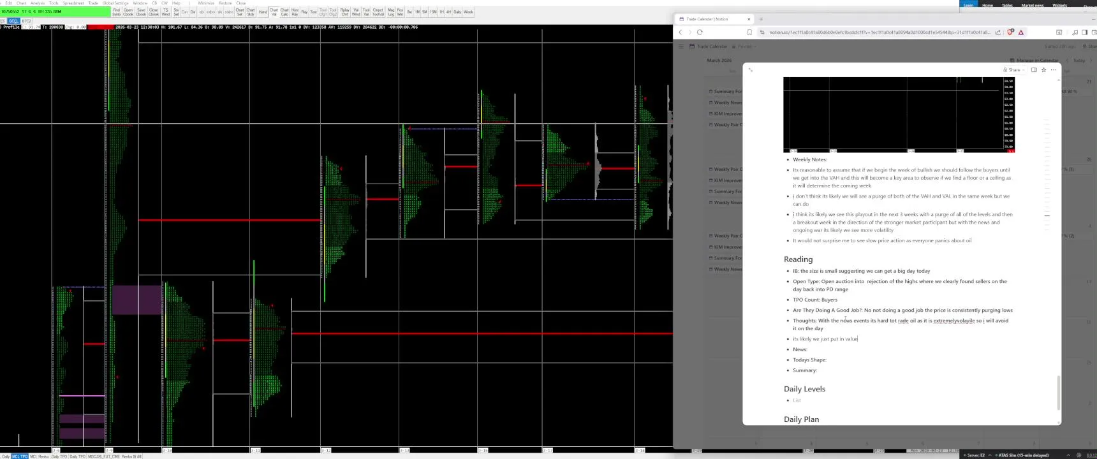Open the Window menu
Viewport: 1097px width, 459px height.
(140, 3)
